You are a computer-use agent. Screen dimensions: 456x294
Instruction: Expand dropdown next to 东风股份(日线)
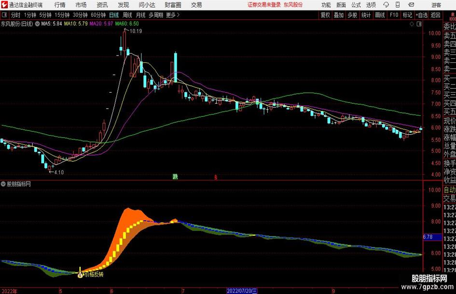pyautogui.click(x=37, y=24)
